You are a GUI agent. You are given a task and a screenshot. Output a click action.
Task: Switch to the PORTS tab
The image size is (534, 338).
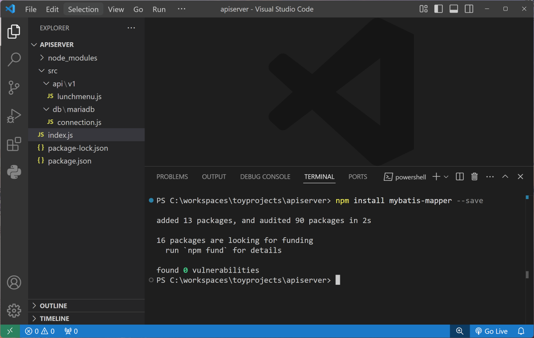coord(358,177)
